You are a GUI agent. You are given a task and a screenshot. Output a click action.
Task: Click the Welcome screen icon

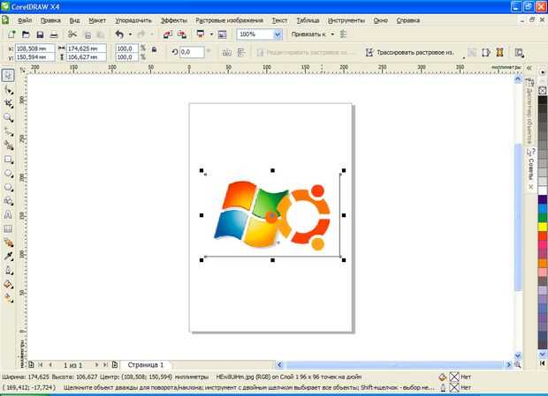pos(222,34)
